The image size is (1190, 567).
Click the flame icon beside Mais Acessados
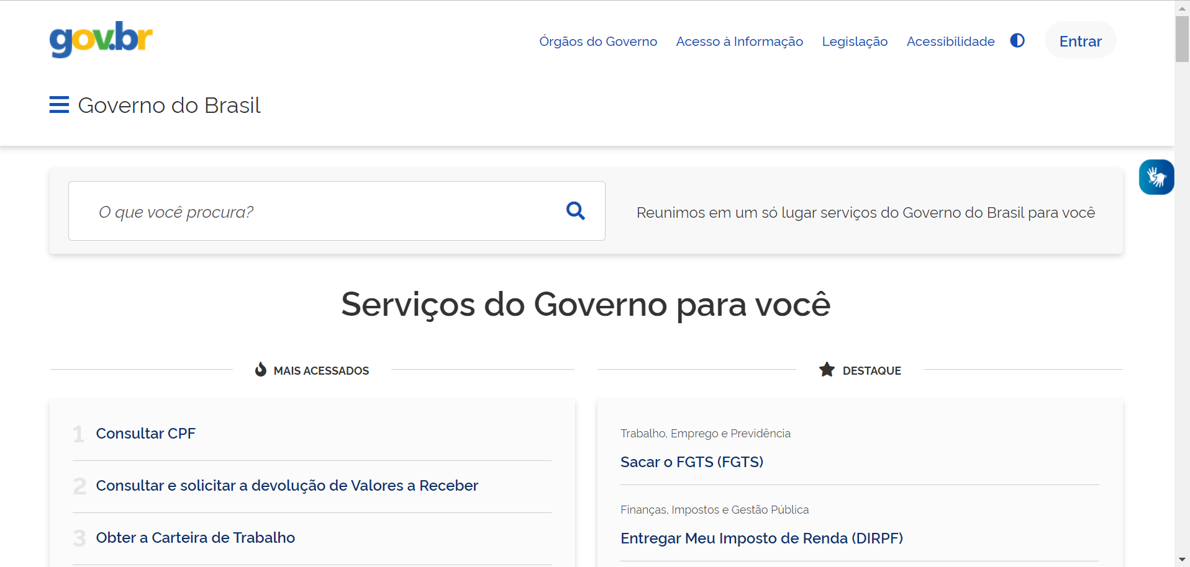(261, 370)
